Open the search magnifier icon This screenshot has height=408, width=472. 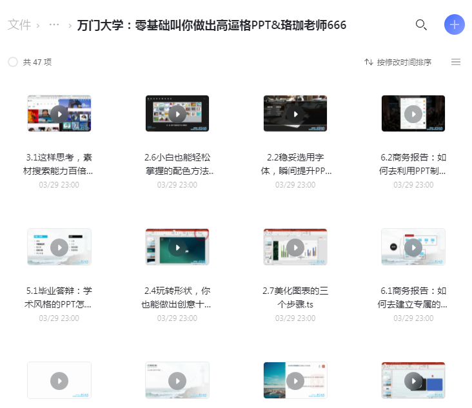[421, 25]
